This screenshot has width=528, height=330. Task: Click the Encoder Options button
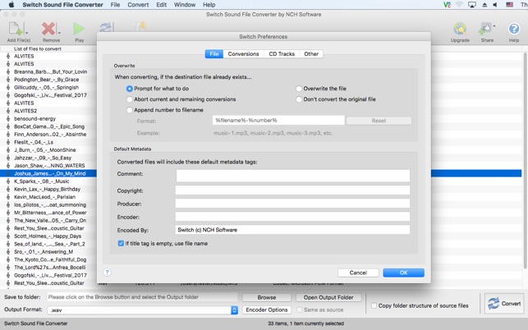267,309
